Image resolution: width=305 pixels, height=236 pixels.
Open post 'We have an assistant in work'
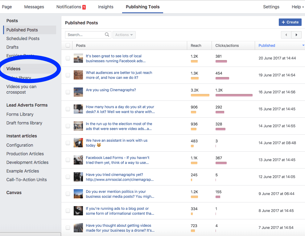pos(117,143)
